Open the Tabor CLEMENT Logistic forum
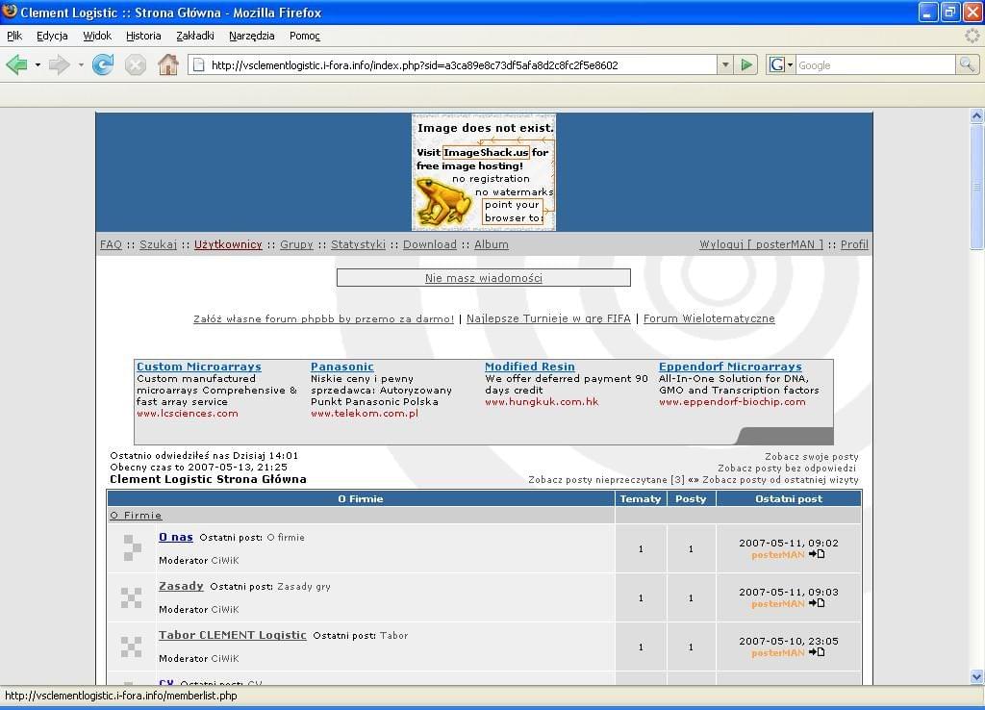985x710 pixels. [233, 635]
